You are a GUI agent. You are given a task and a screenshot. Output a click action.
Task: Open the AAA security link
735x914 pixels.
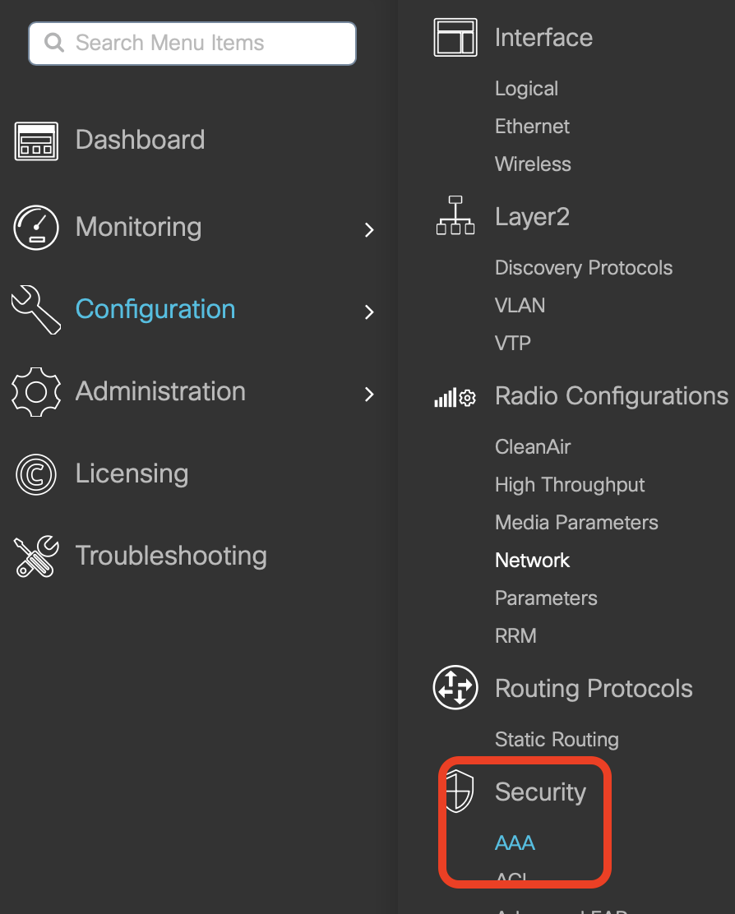coord(515,842)
